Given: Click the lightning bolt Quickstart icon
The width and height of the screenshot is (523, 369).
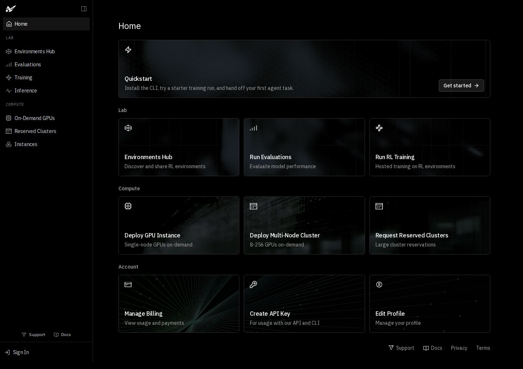Looking at the screenshot, I should pyautogui.click(x=128, y=50).
